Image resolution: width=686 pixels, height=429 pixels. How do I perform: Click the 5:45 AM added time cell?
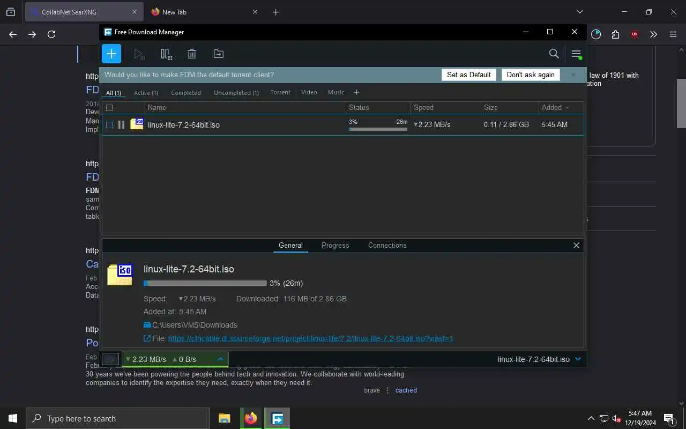[x=554, y=124]
